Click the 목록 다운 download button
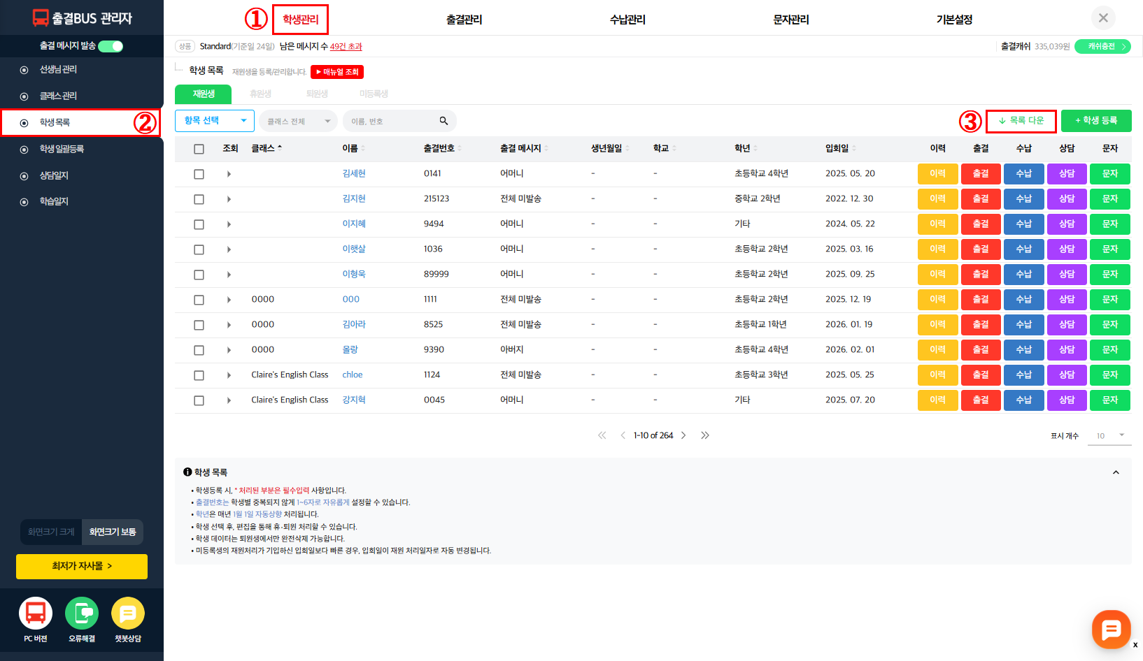The height and width of the screenshot is (661, 1143). coord(1021,121)
